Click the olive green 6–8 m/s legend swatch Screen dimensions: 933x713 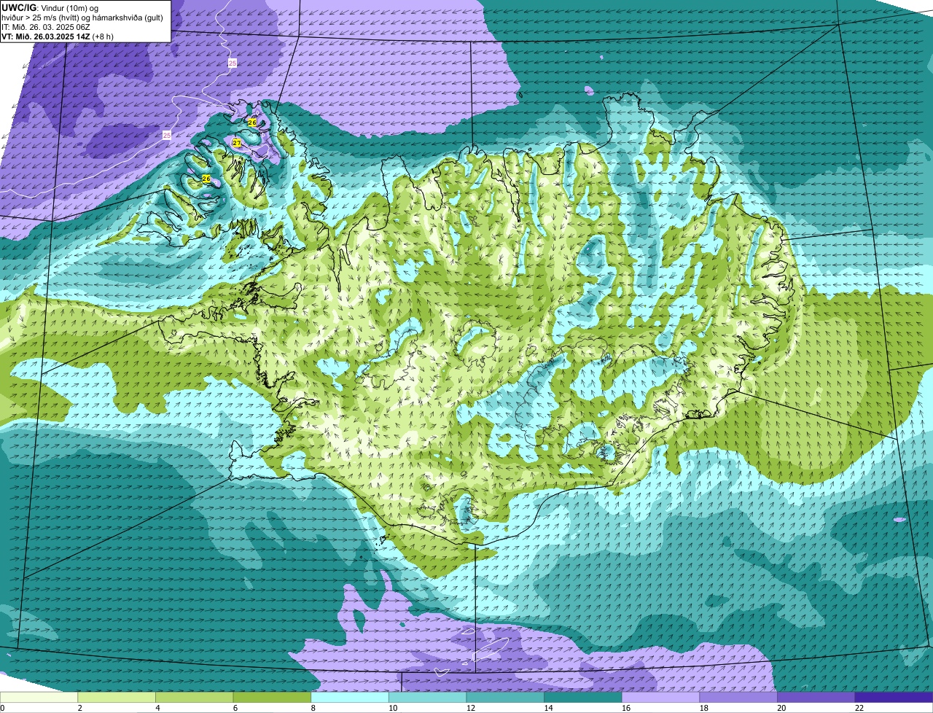tap(272, 698)
